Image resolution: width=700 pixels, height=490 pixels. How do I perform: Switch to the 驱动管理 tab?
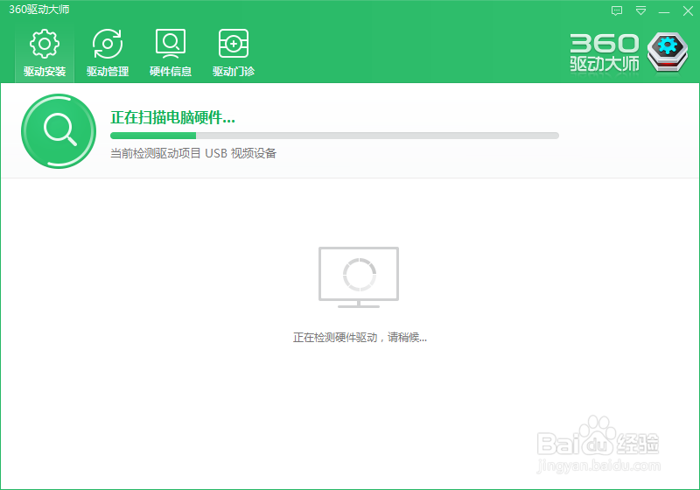(x=108, y=53)
